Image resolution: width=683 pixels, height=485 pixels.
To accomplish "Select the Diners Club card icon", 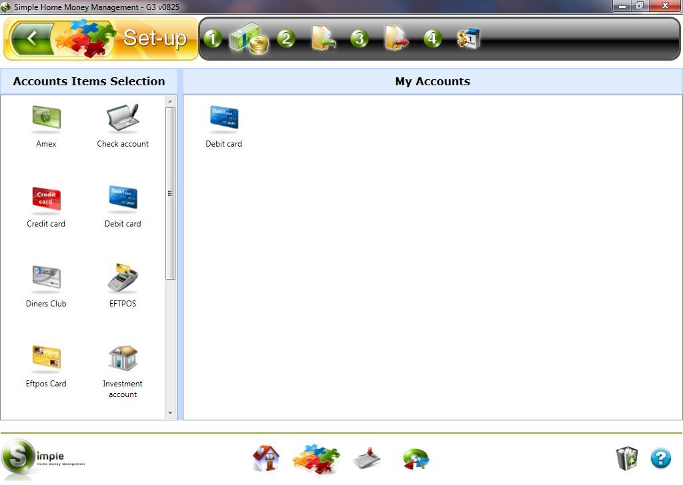I will [x=45, y=278].
